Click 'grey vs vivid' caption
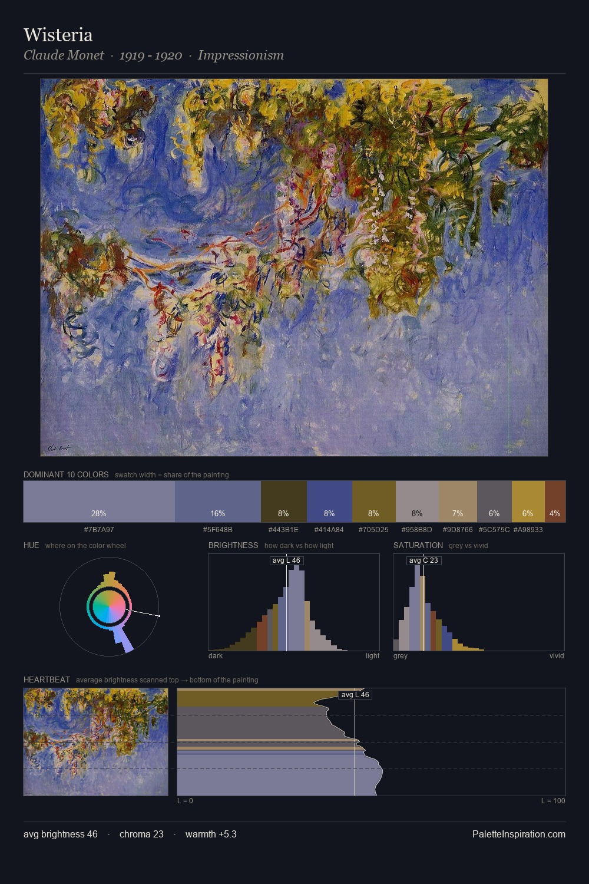589x884 pixels. (x=468, y=545)
